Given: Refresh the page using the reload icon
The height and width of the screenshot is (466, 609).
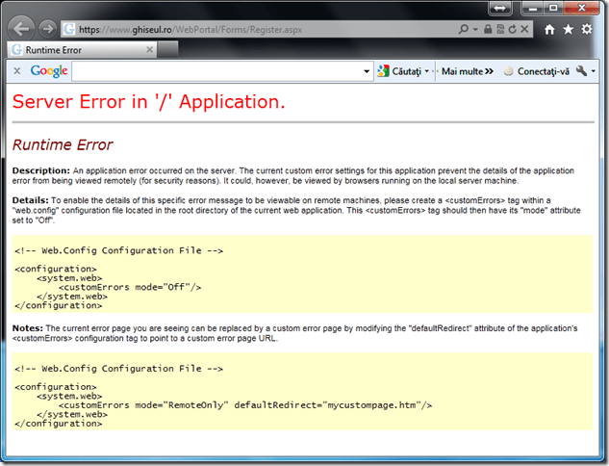Looking at the screenshot, I should [x=514, y=30].
